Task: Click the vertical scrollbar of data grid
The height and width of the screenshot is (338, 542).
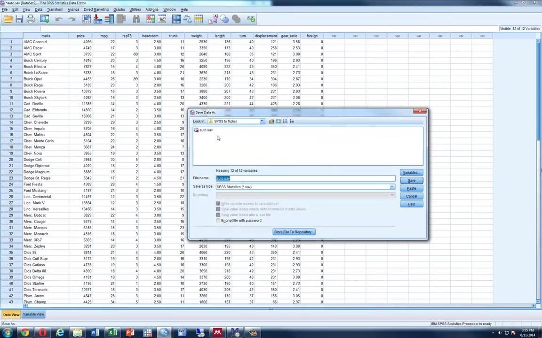Action: click(x=538, y=171)
